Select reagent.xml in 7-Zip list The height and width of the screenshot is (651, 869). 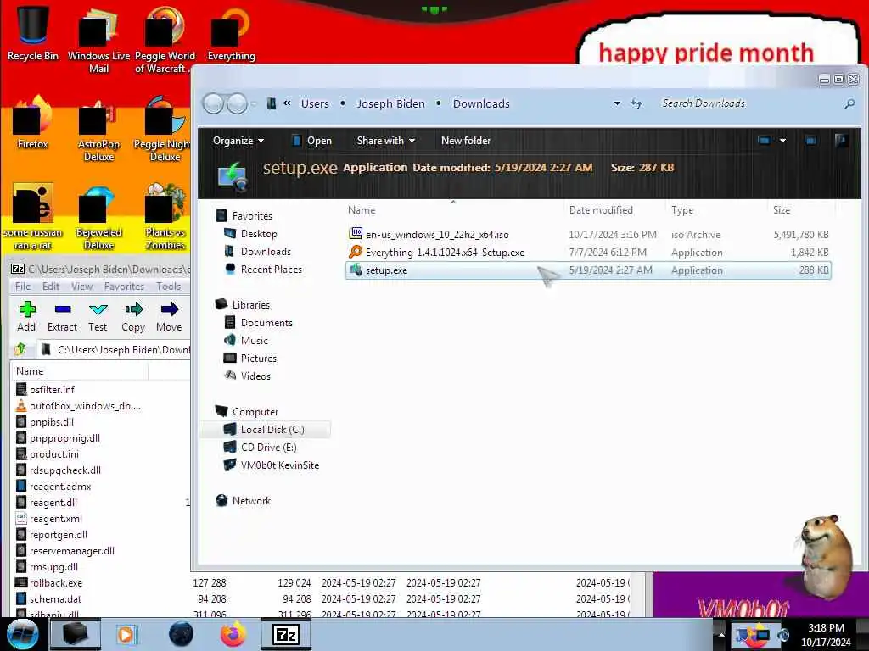click(x=55, y=519)
